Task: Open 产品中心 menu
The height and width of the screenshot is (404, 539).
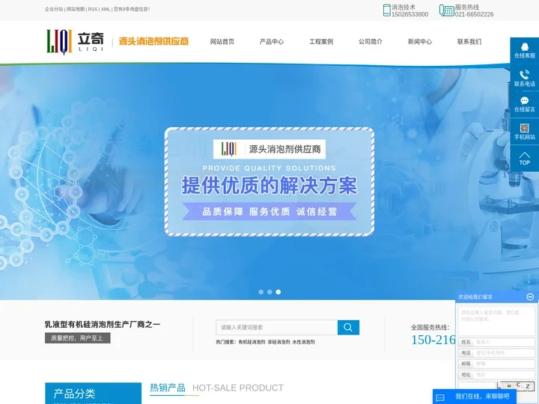Action: pos(272,42)
